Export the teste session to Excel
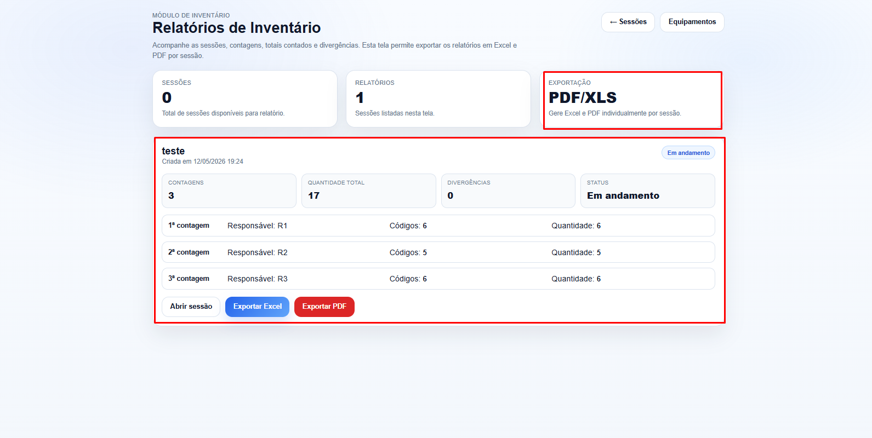Image resolution: width=872 pixels, height=438 pixels. (x=257, y=307)
